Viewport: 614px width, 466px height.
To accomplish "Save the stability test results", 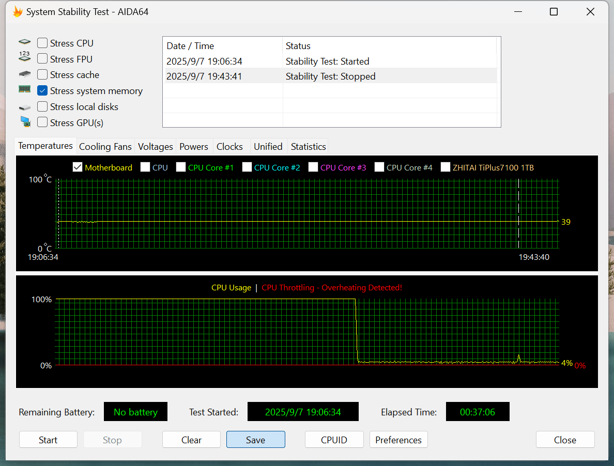I will [x=256, y=440].
